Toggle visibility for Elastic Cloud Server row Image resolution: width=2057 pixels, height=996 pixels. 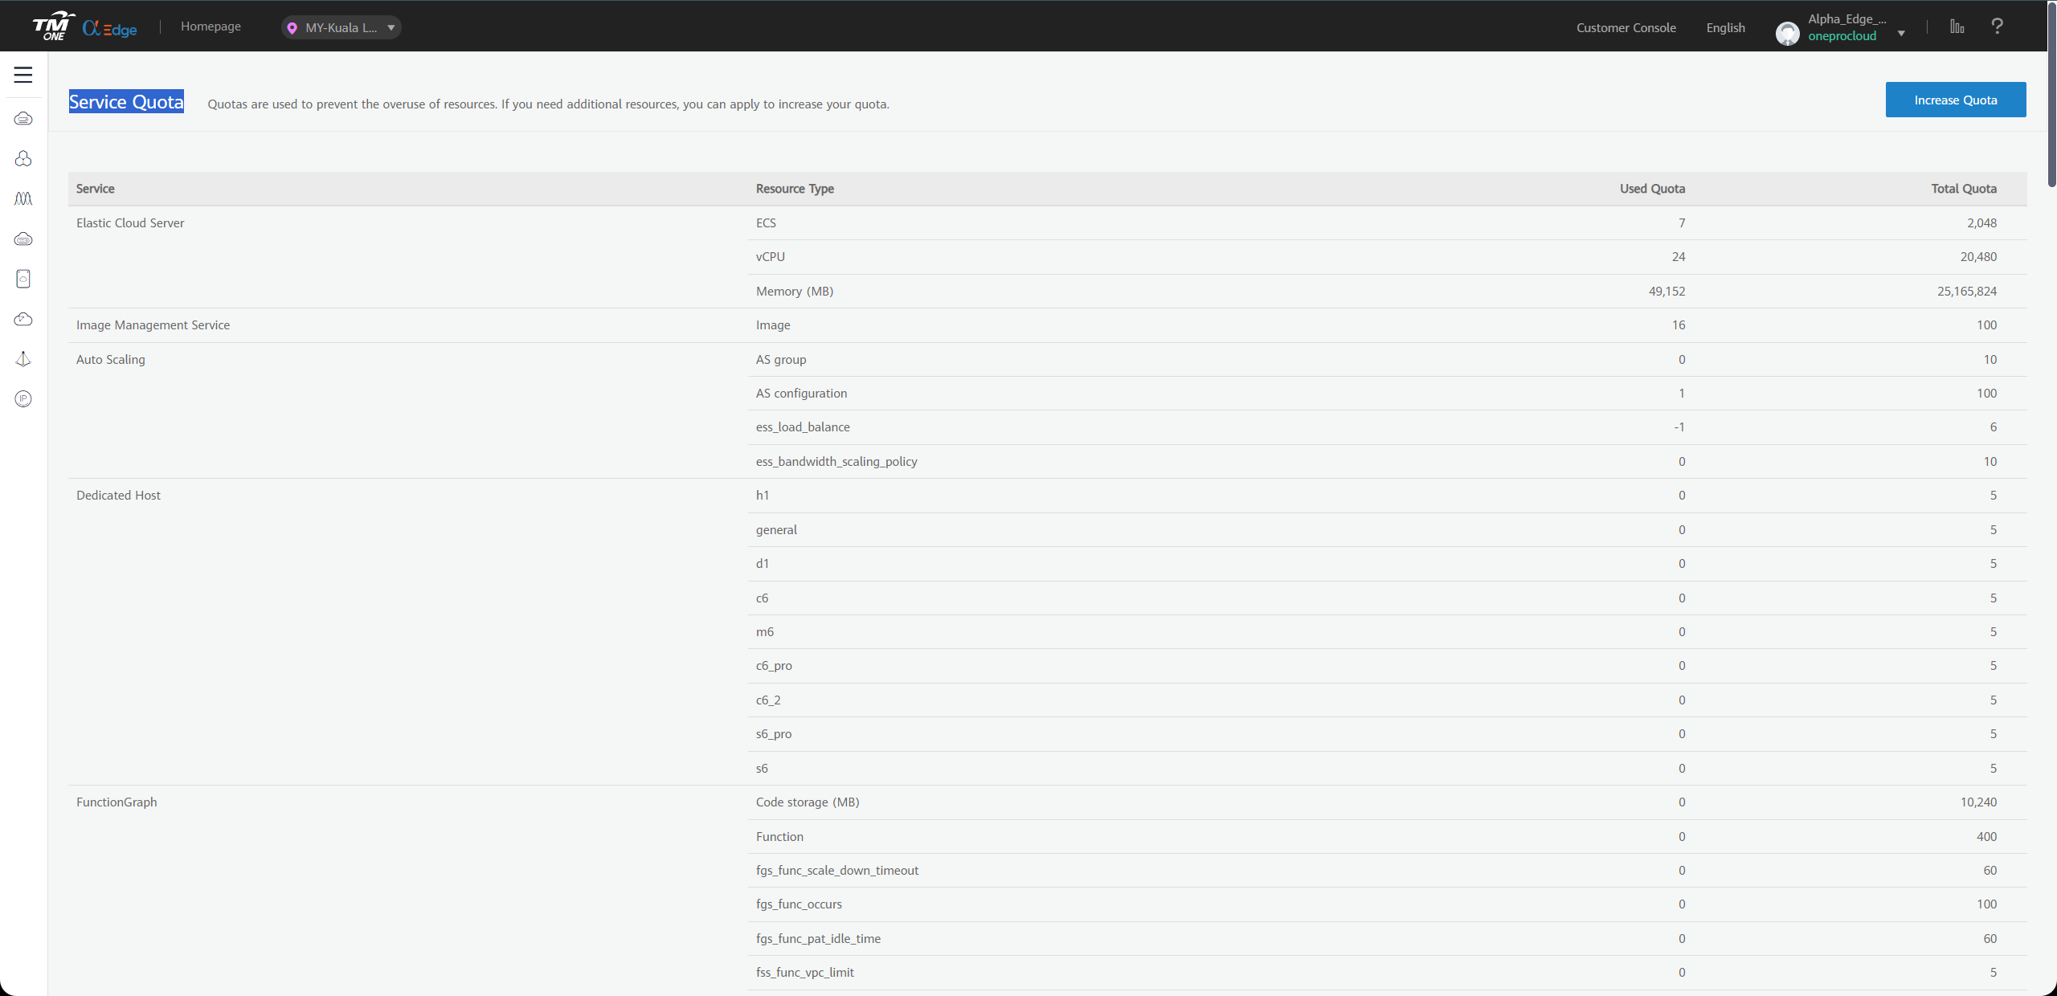pyautogui.click(x=130, y=222)
